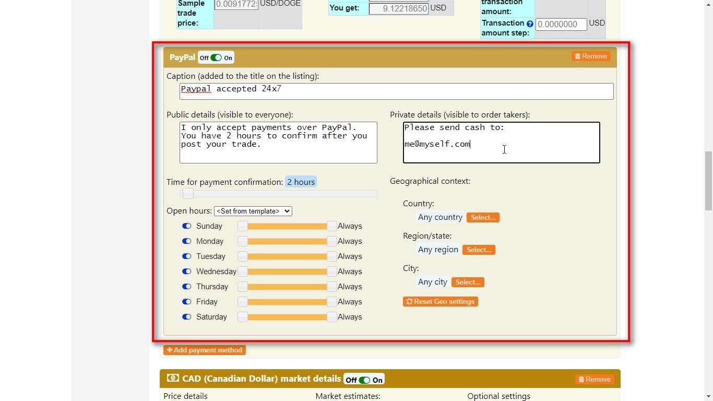Click the Transaction amount step help icon
The height and width of the screenshot is (401, 713).
(530, 24)
